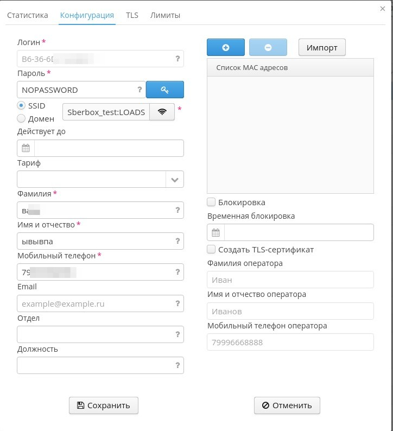Screen dimensions: 393x431
Task: Click the help icon in the Email field
Action: tap(178, 304)
